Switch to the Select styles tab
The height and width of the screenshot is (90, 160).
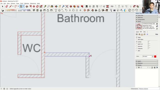tap(137, 32)
